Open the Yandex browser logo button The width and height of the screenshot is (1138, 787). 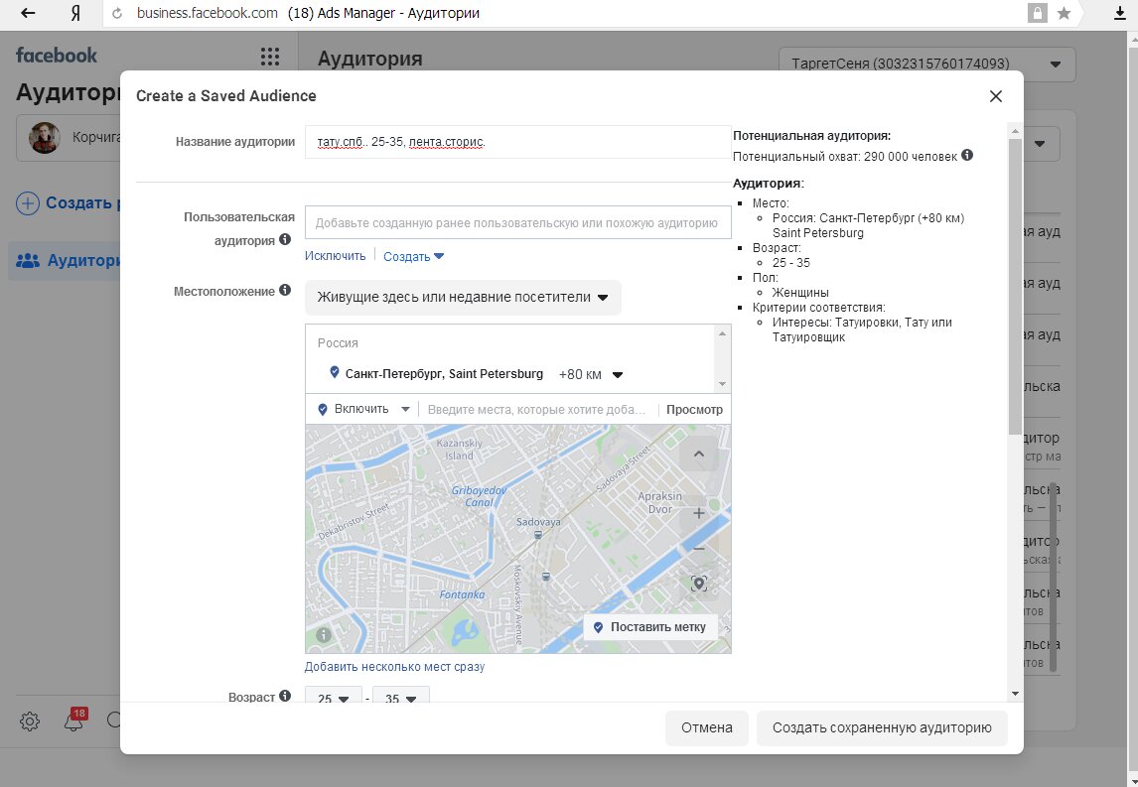point(75,13)
